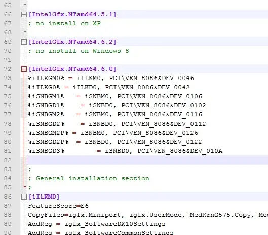Click the [IntelGfx.NTamd64.5.1] section header text
The width and height of the screenshot is (268, 235).
tap(72, 14)
